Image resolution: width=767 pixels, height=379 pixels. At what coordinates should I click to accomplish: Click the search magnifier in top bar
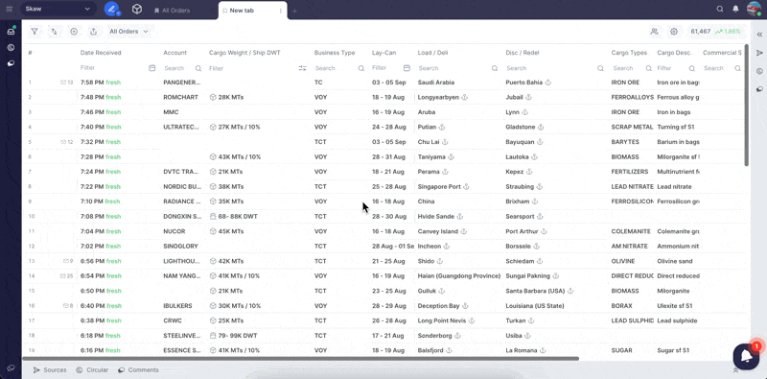[x=720, y=9]
